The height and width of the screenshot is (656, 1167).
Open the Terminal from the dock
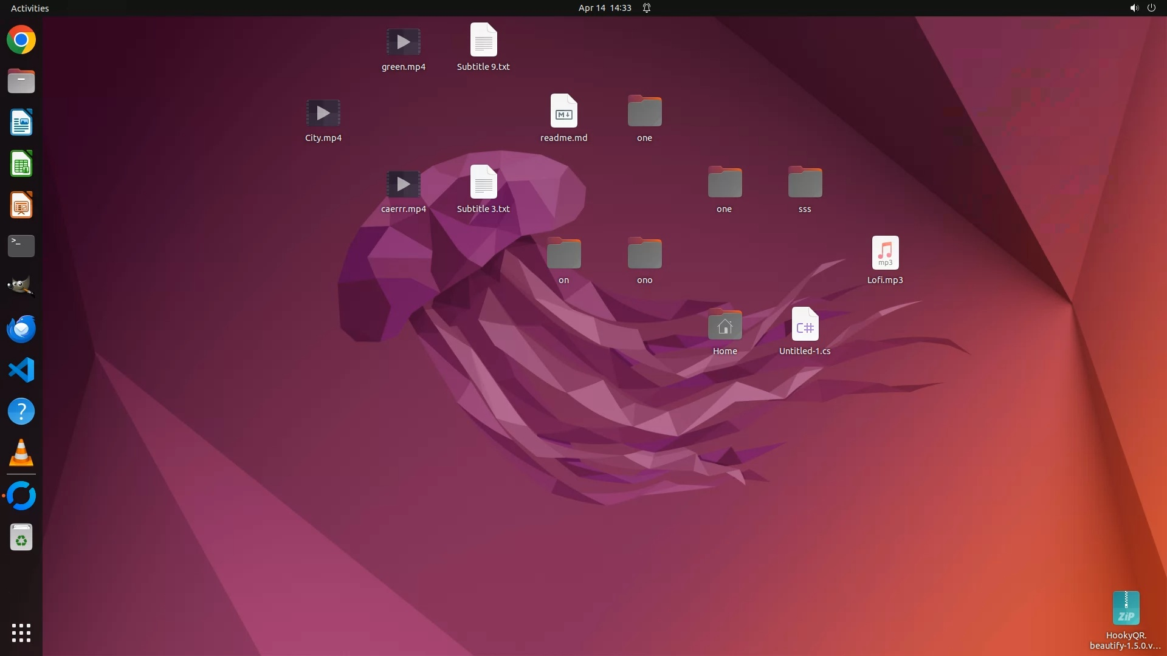[21, 246]
